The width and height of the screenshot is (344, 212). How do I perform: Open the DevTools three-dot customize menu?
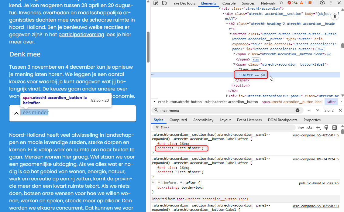pyautogui.click(x=330, y=3)
